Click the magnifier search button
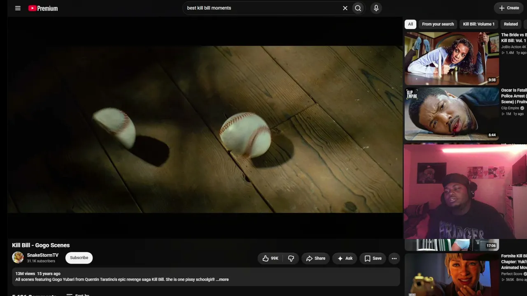Image resolution: width=527 pixels, height=296 pixels. coord(358,8)
